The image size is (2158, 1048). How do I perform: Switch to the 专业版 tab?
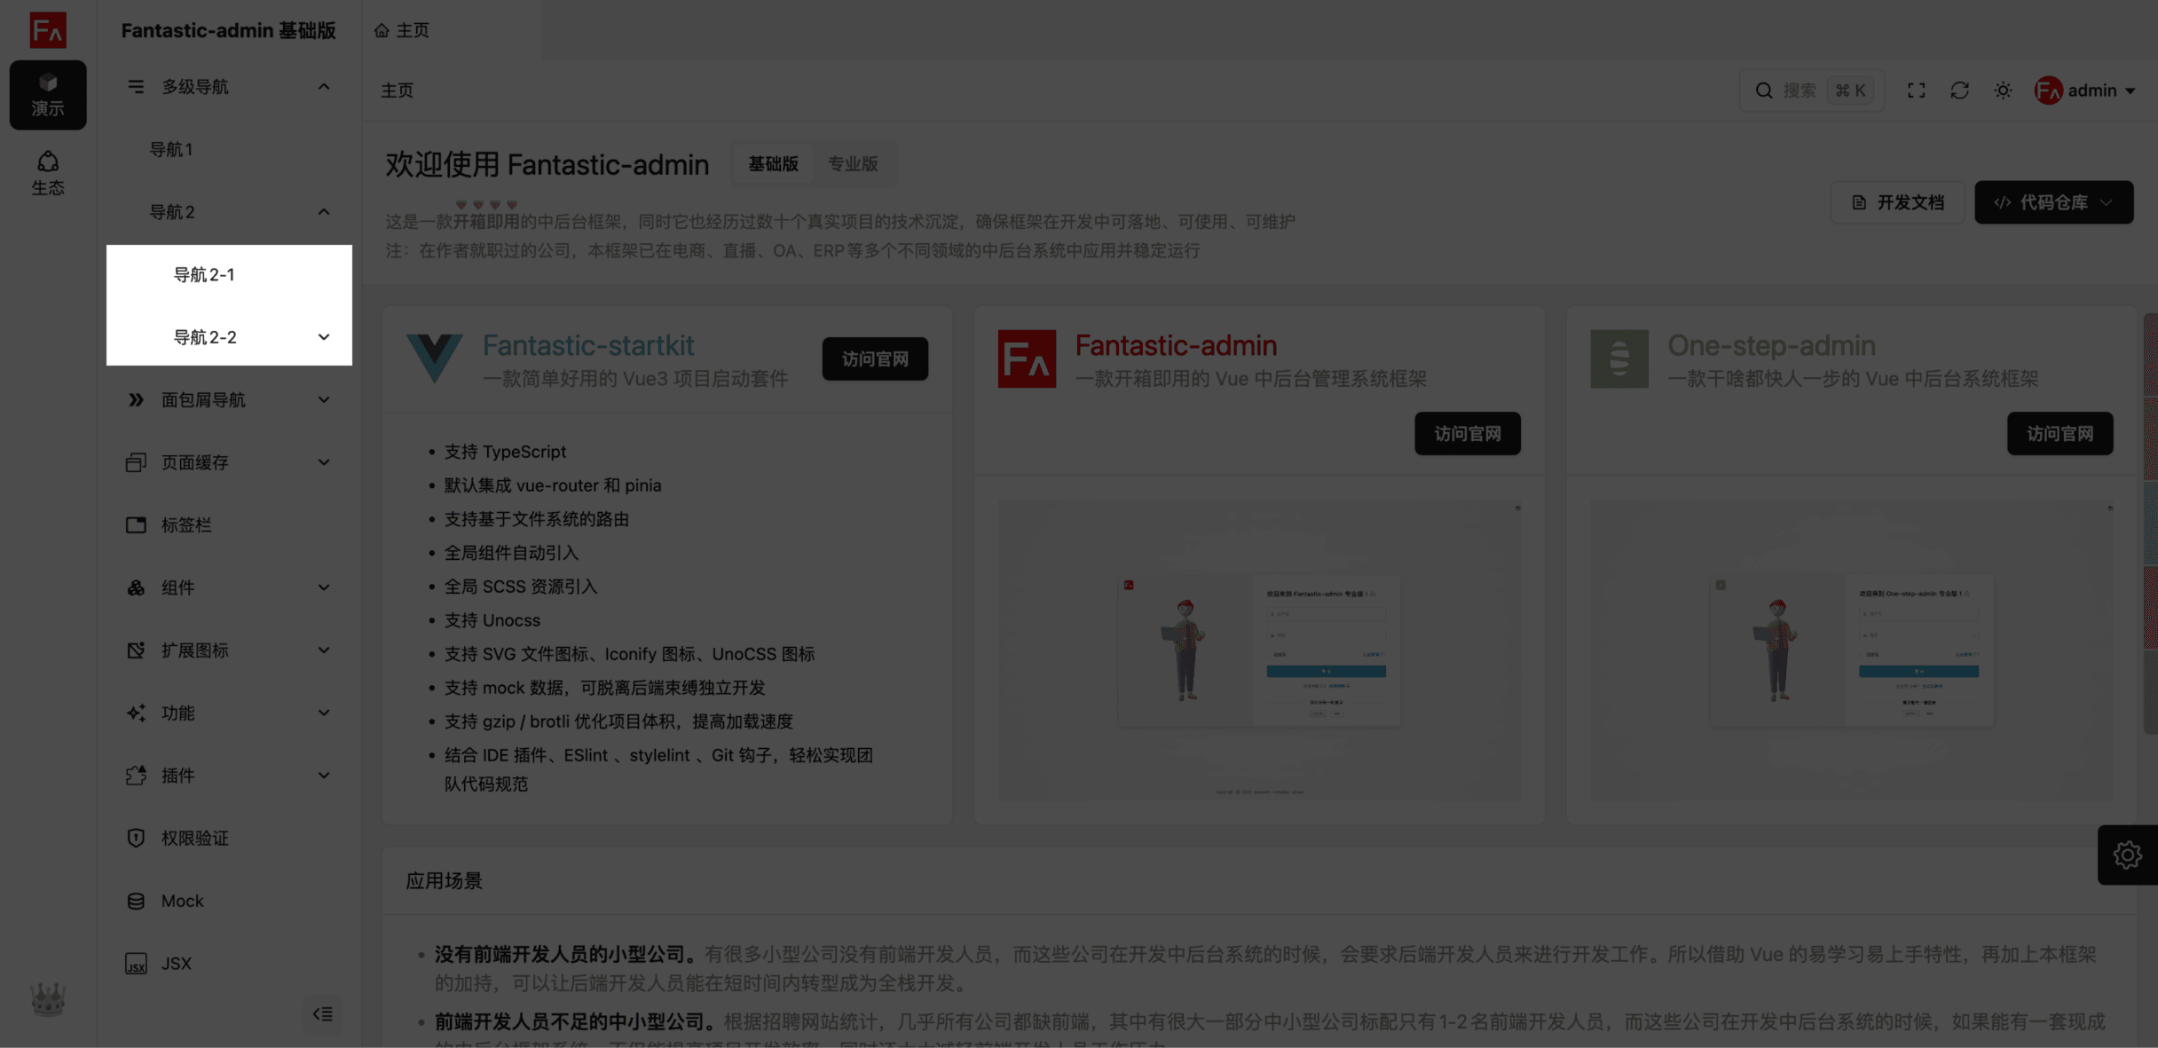[x=853, y=163]
